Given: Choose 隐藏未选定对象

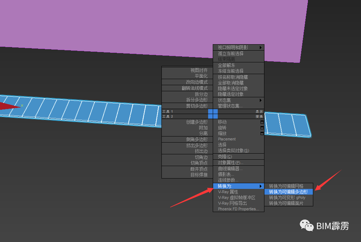Looking at the screenshot, I should [238, 88].
